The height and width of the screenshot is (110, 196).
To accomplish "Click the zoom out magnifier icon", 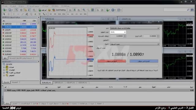I will coord(88,10).
